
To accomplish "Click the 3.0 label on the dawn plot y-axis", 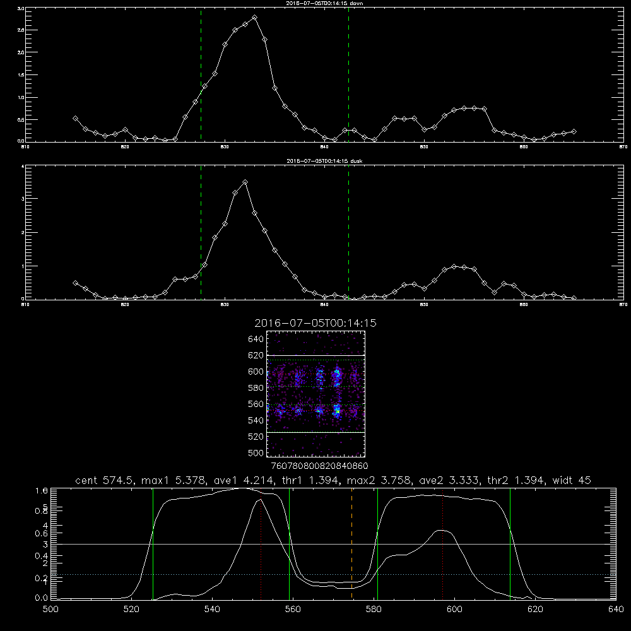I will pyautogui.click(x=21, y=8).
